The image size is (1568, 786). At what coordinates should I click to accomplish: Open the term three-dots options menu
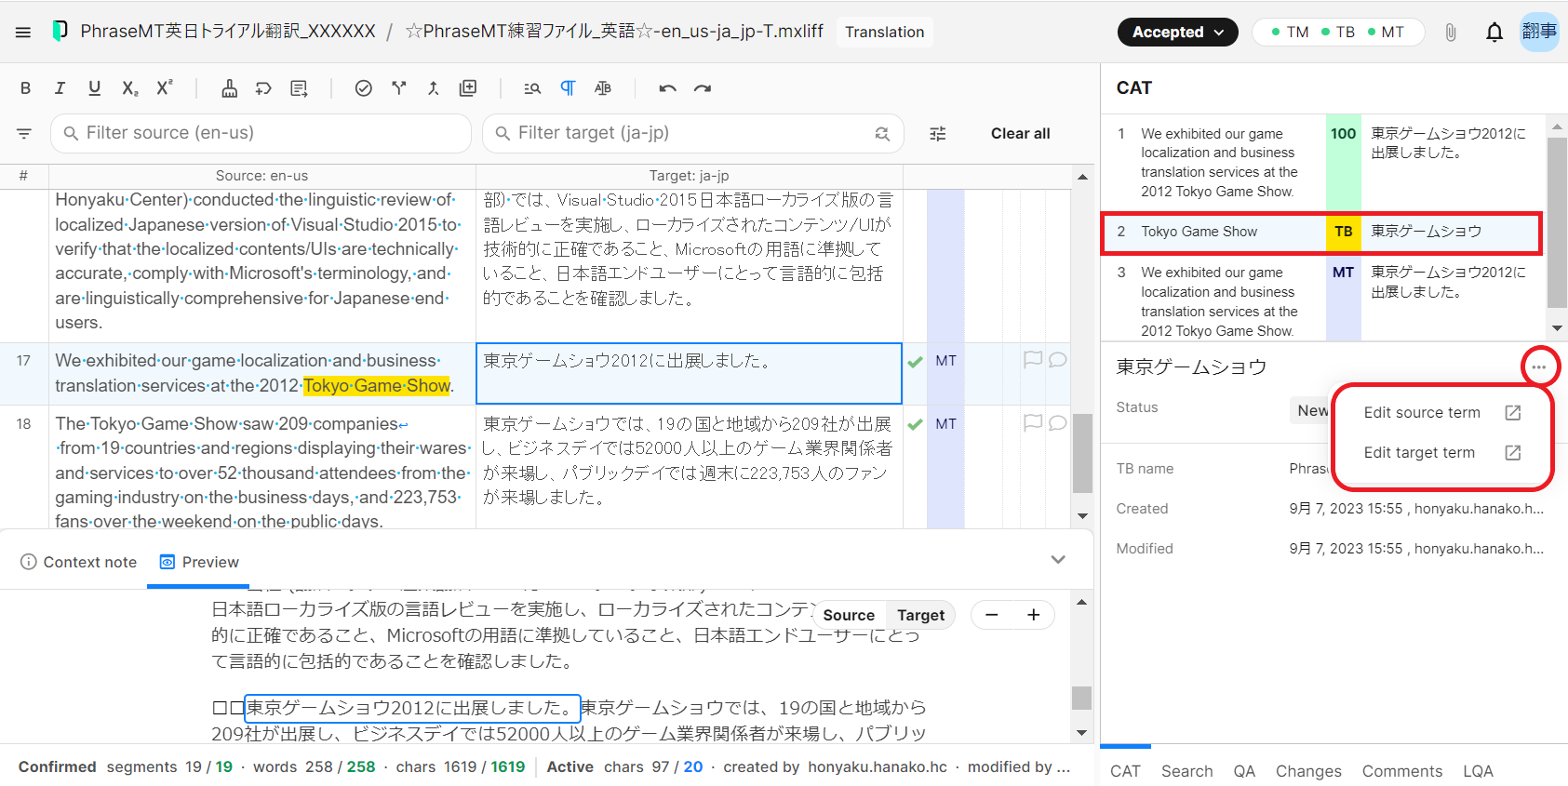pos(1539,367)
